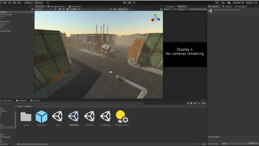Open the Audio Mixer tab
Screen dimensions: 259x146
(x=6, y=101)
